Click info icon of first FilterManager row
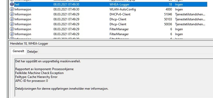This screenshot has height=98, width=213. point(12,29)
